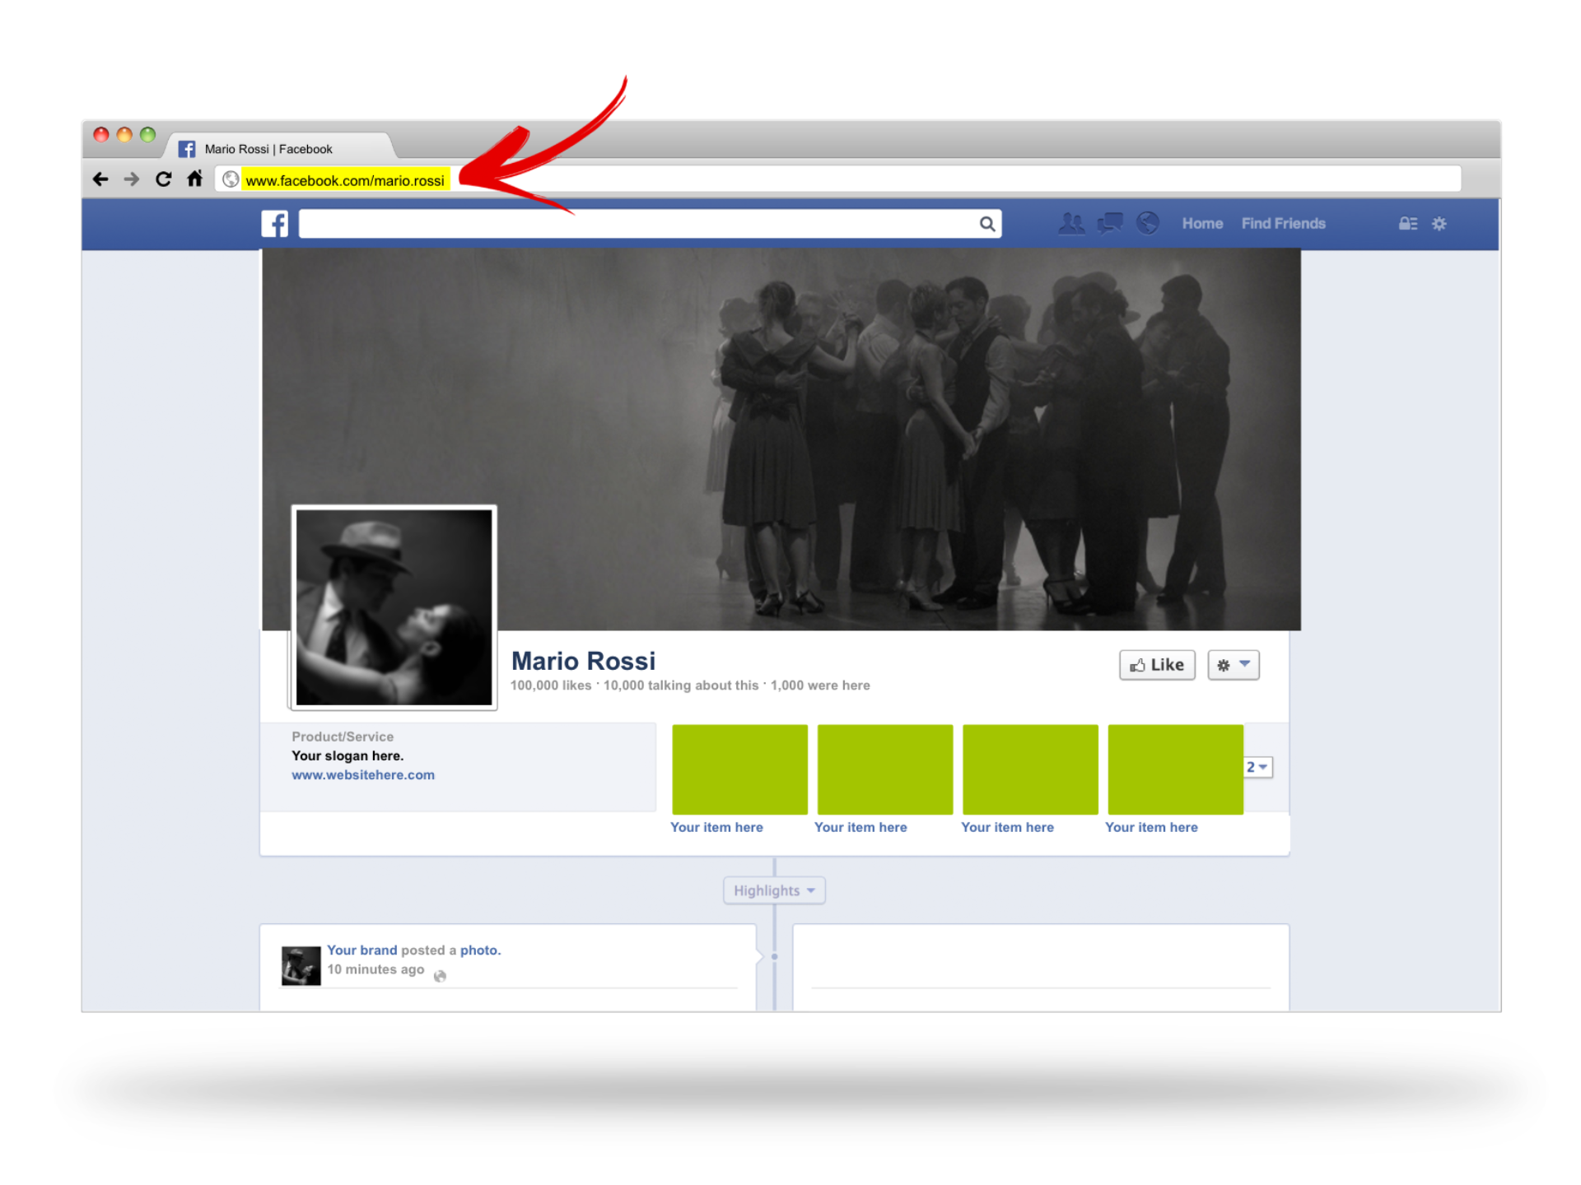Click '1,000 were here' text
Viewport: 1581px width, 1185px height.
(x=820, y=685)
